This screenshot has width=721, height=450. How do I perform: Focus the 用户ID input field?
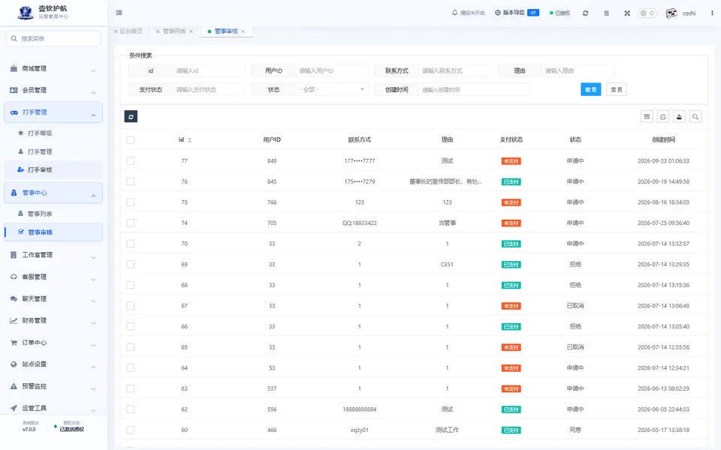[x=331, y=70]
